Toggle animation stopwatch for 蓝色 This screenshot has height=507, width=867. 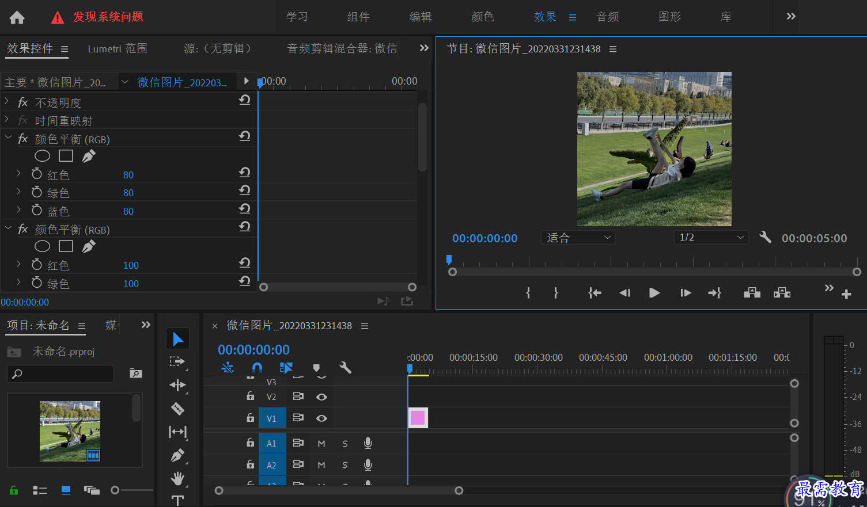(x=37, y=210)
